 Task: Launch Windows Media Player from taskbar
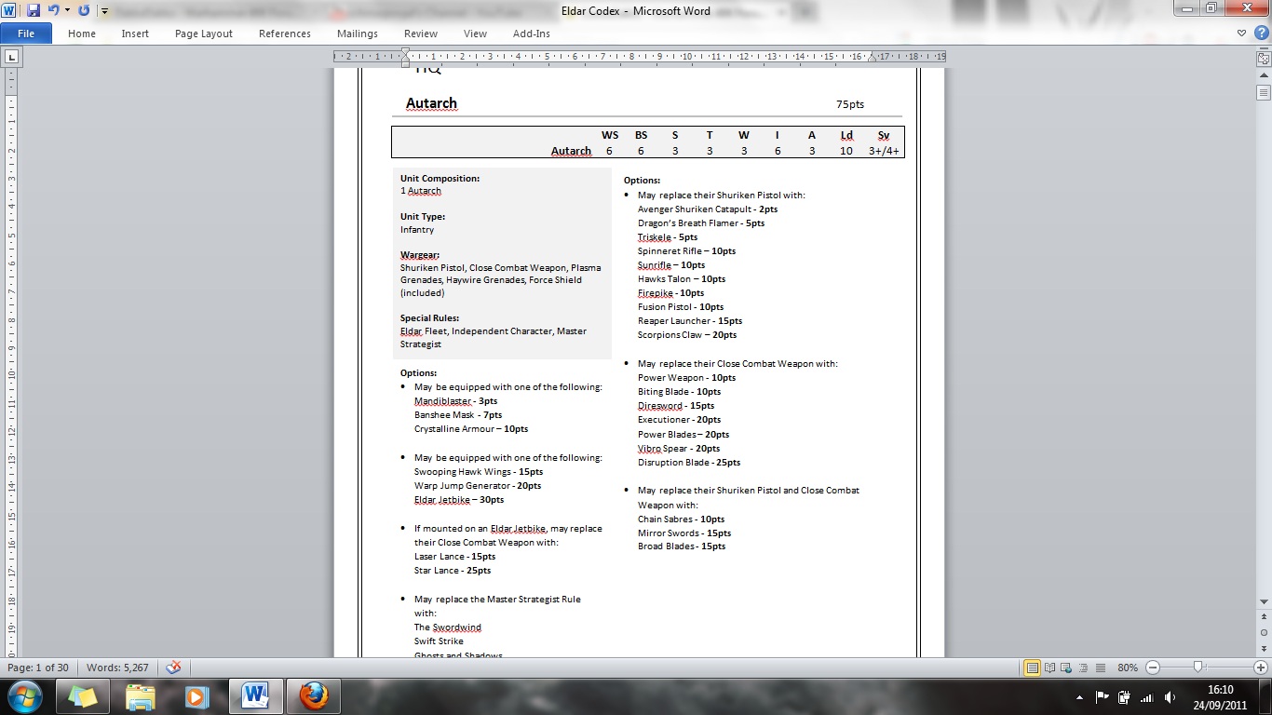point(196,696)
